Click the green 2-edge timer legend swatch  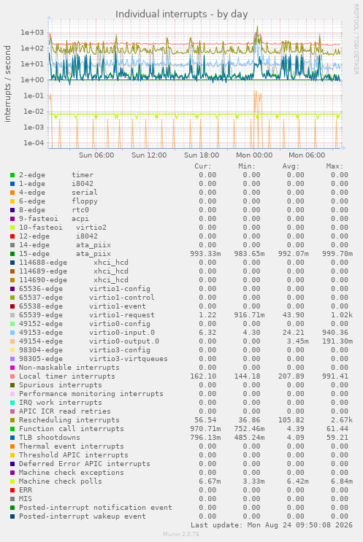pyautogui.click(x=12, y=175)
